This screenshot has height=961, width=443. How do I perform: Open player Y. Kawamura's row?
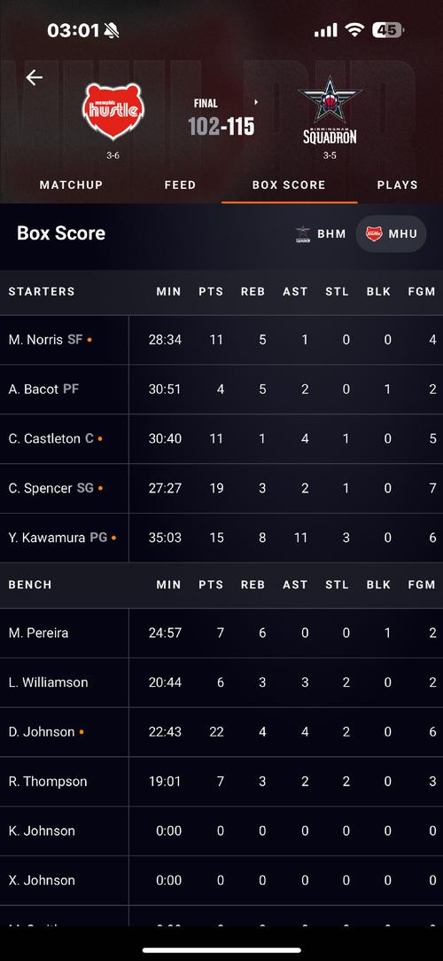221,538
